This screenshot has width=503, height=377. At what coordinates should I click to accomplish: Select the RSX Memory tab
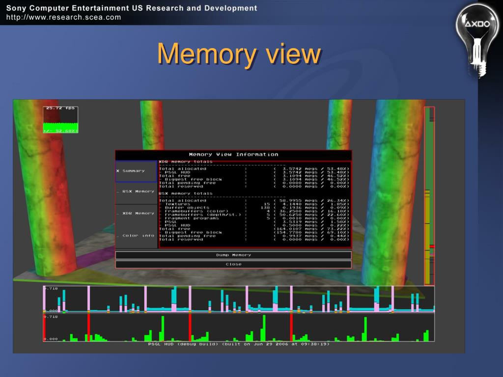(x=137, y=191)
